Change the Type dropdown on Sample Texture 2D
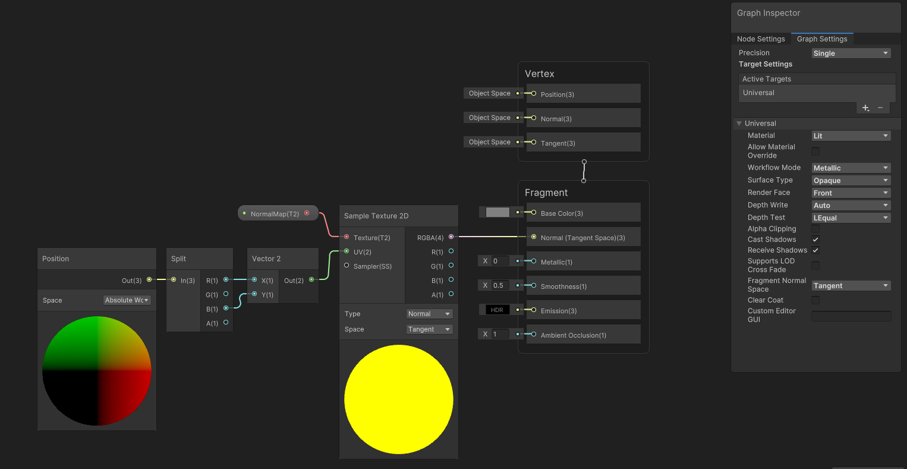The width and height of the screenshot is (907, 469). click(429, 313)
